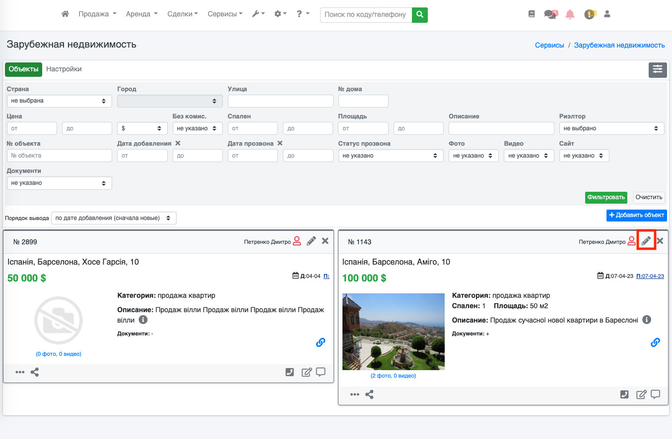This screenshot has width=672, height=439.
Task: Click the Фильтровать button
Action: 605,197
